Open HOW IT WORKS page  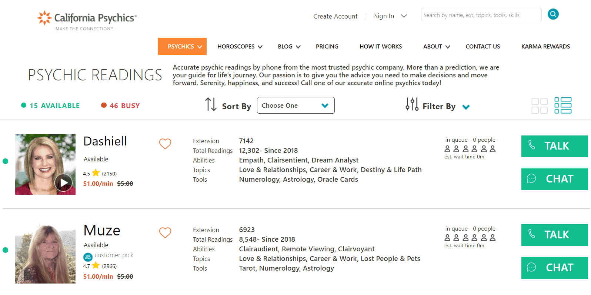(381, 47)
